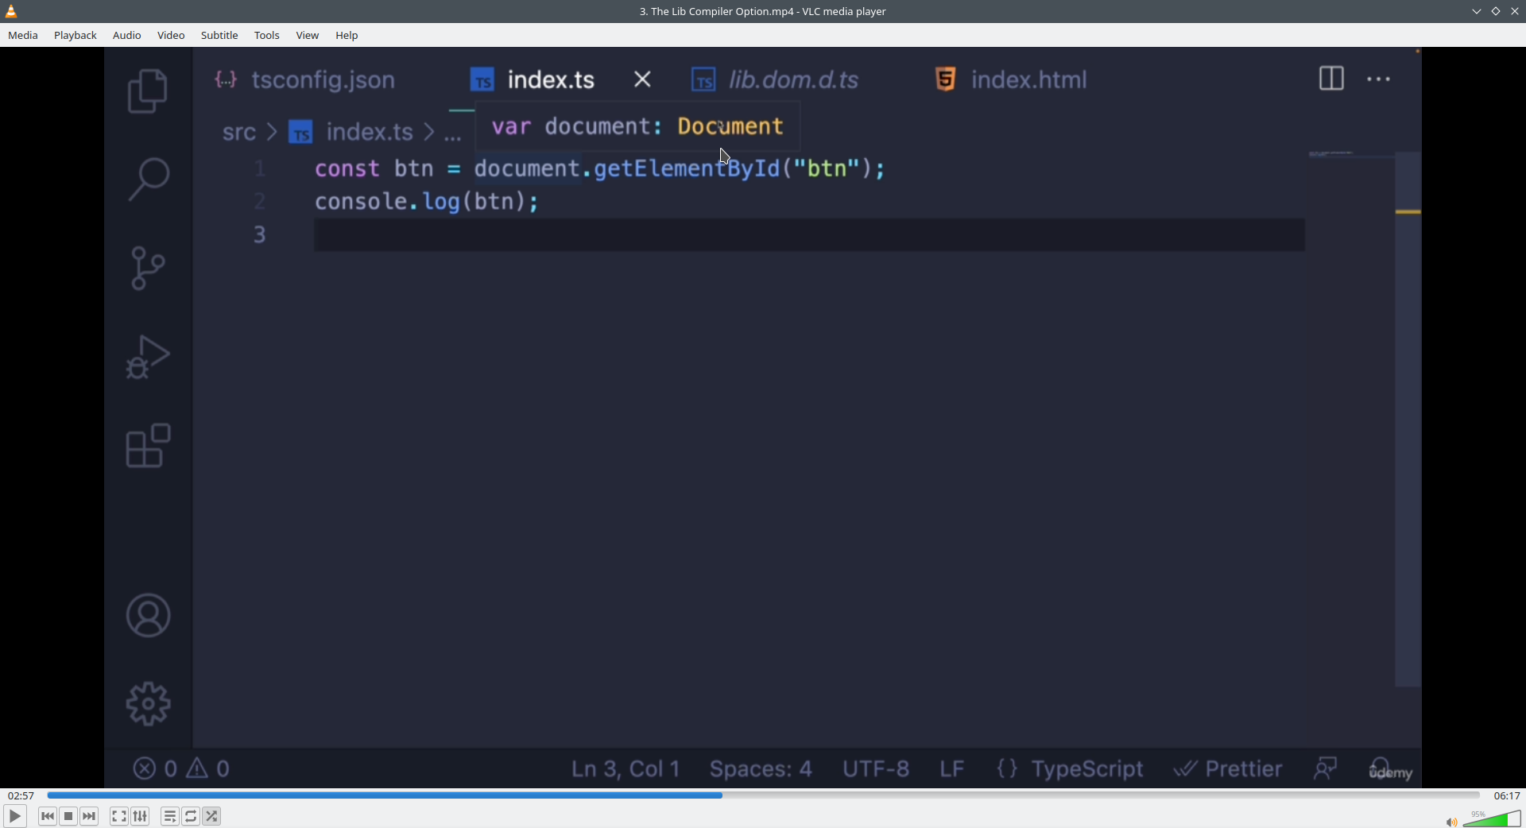This screenshot has width=1526, height=828.
Task: Toggle VLC fullscreen mode
Action: coord(119,816)
